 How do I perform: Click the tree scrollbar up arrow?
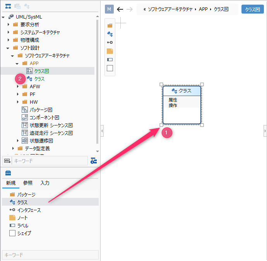(x=98, y=16)
